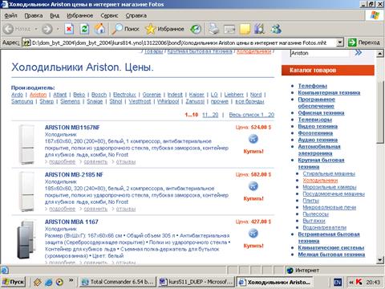Open the Сервис menu
The image size is (385, 289).
pyautogui.click(x=109, y=15)
